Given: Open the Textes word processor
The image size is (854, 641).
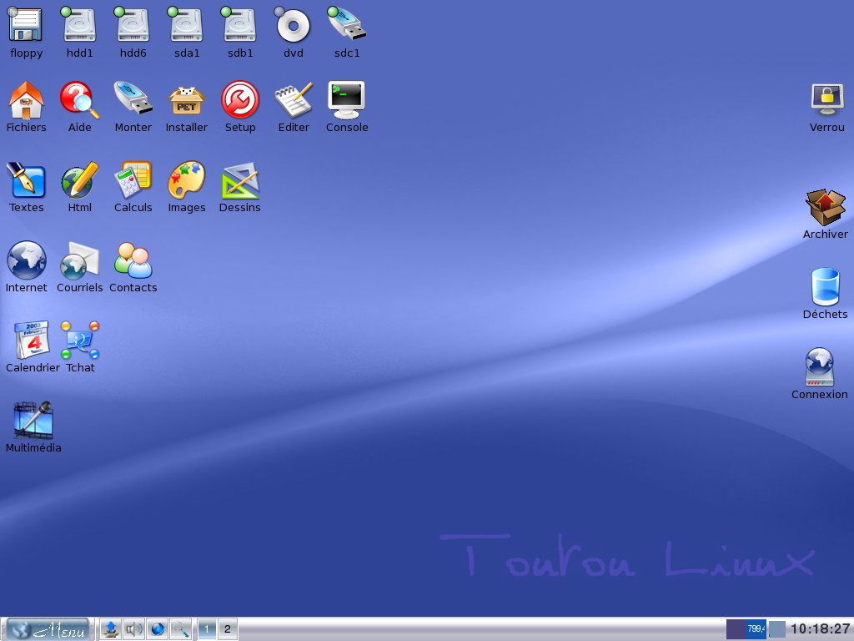Looking at the screenshot, I should tap(26, 180).
